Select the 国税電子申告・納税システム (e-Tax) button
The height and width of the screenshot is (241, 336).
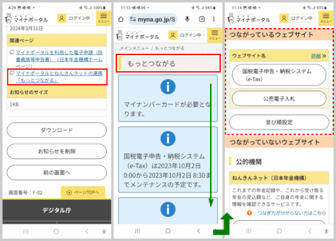(279, 75)
